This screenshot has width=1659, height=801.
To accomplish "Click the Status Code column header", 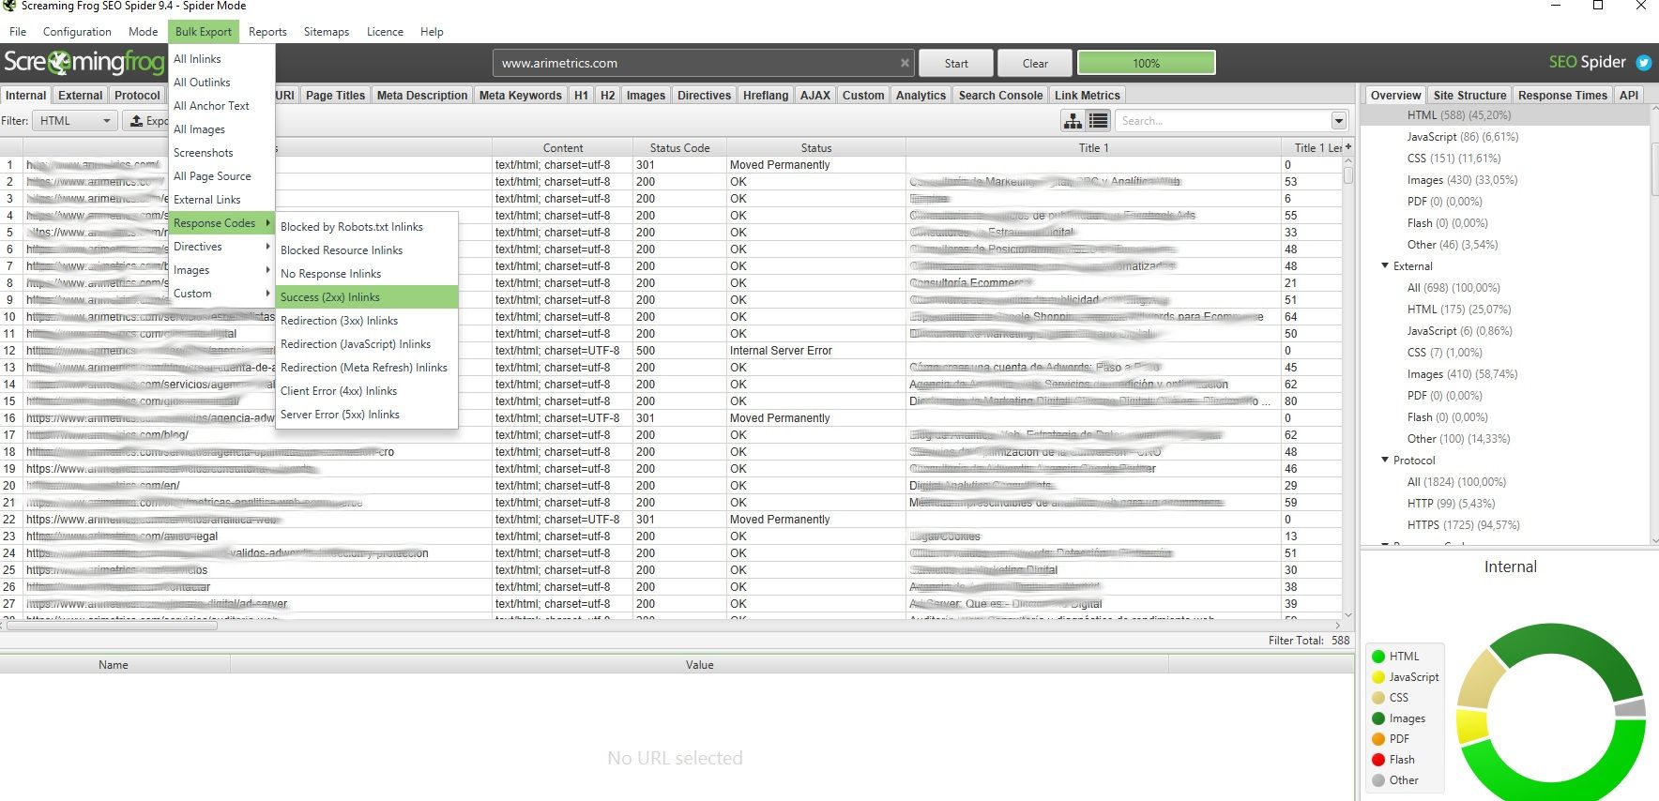I will tap(679, 147).
